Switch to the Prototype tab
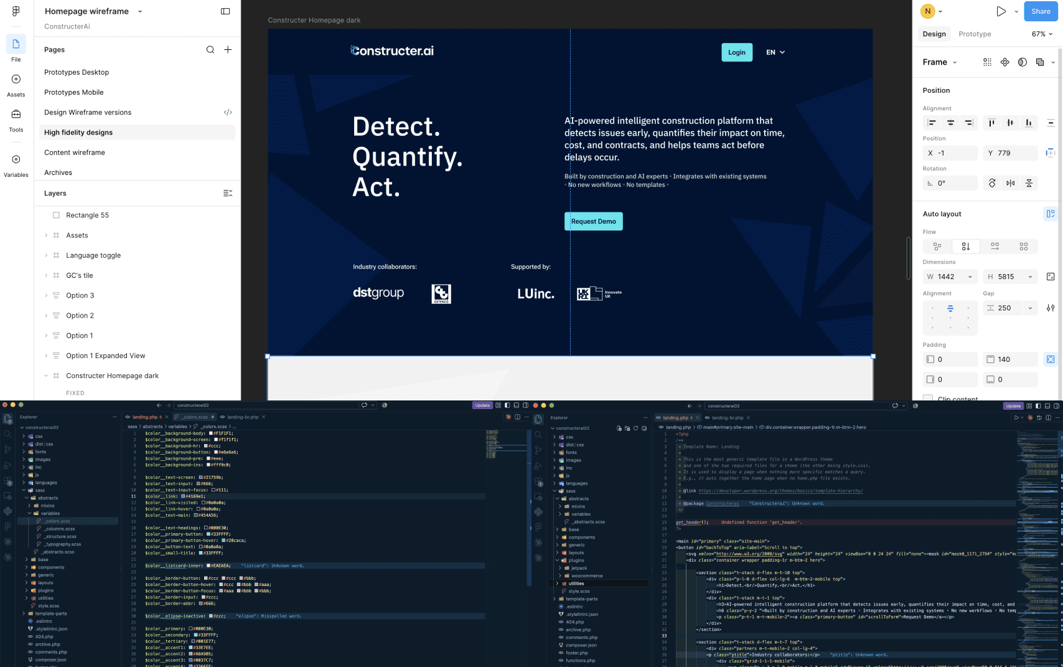The image size is (1063, 667). 975,34
